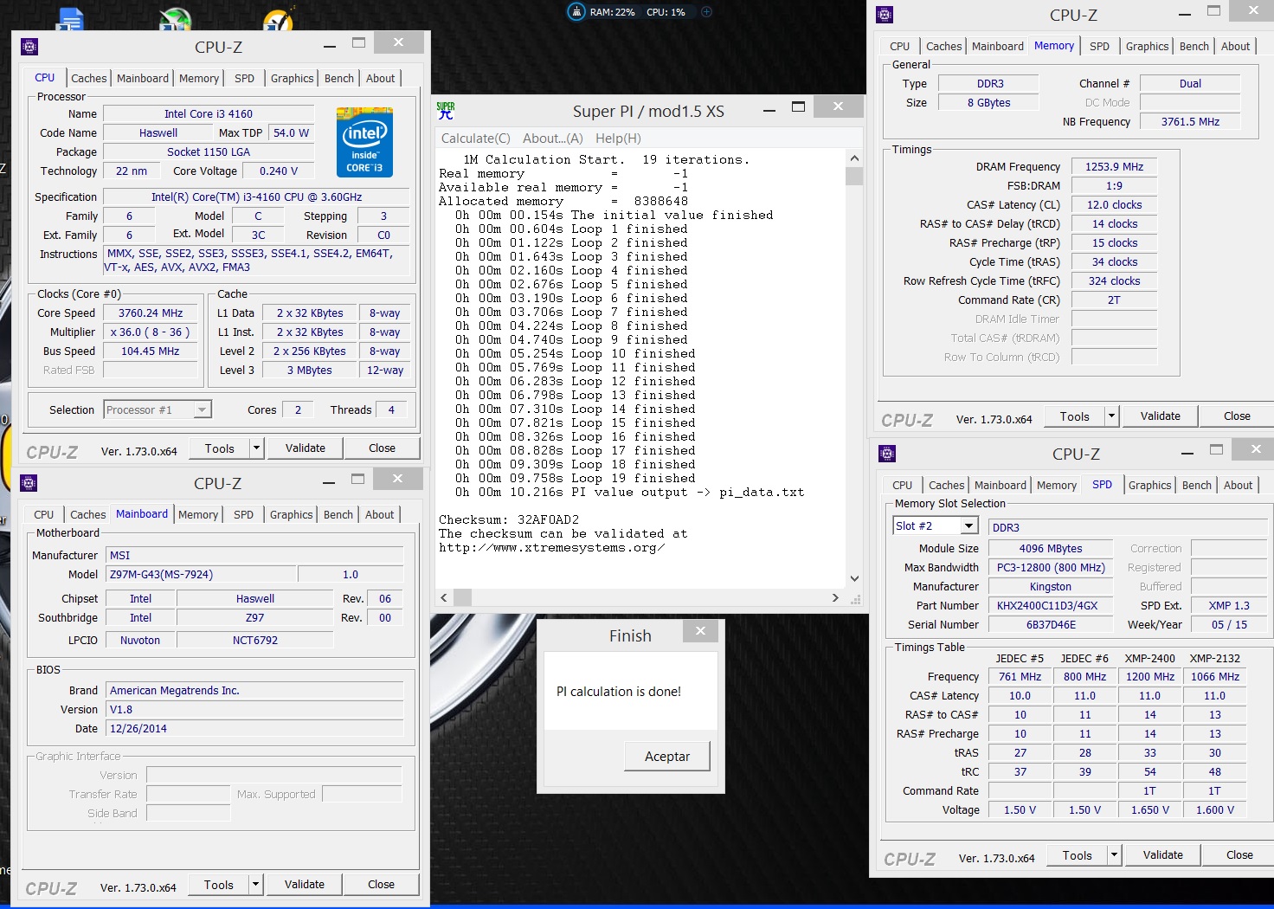This screenshot has height=909, width=1274.
Task: Open Calculate(C) menu in Super PI
Action: (476, 139)
